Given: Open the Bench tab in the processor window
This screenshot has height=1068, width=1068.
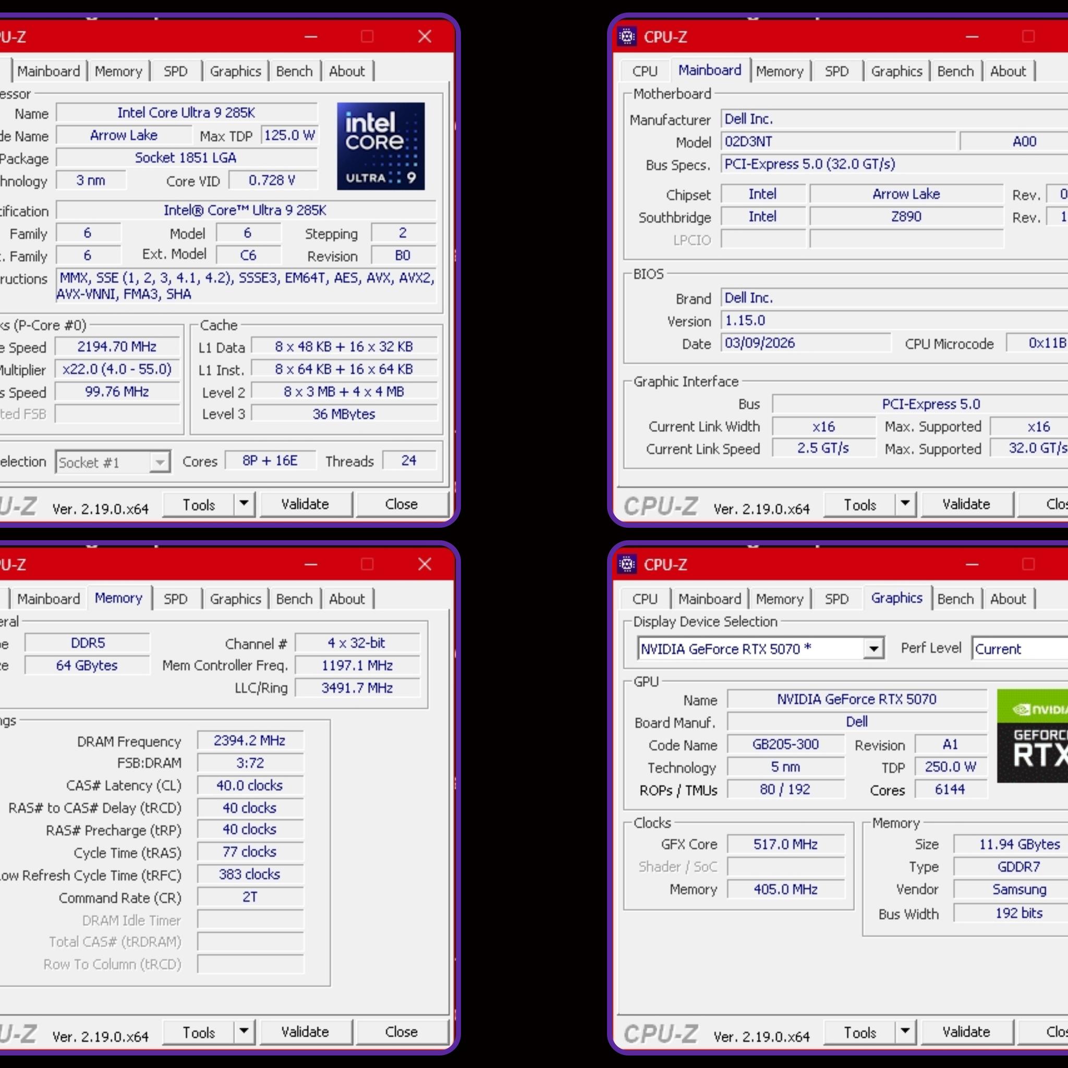Looking at the screenshot, I should point(294,71).
